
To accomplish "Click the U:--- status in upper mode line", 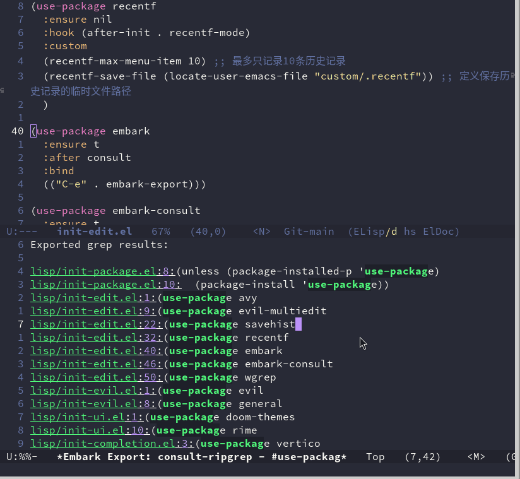I will click(22, 232).
